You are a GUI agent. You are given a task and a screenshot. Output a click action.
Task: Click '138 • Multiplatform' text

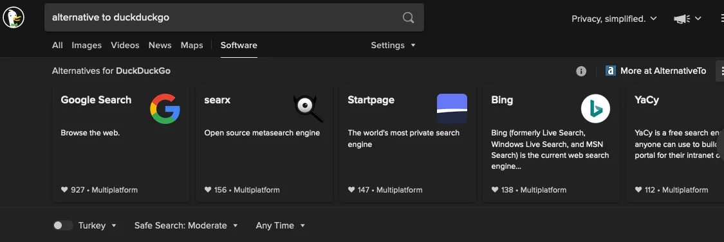pyautogui.click(x=534, y=189)
